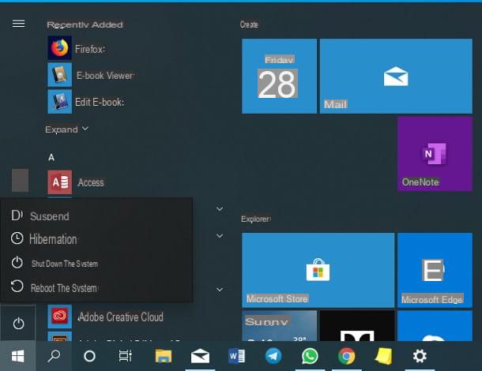
Task: Open the Microsoft Store tile
Action: (318, 270)
